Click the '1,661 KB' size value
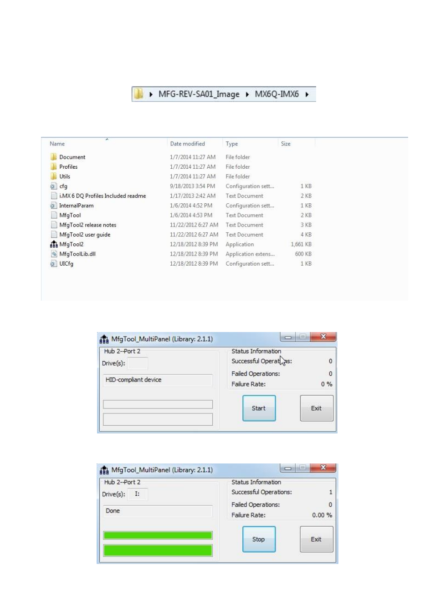The image size is (435, 614). tap(301, 244)
